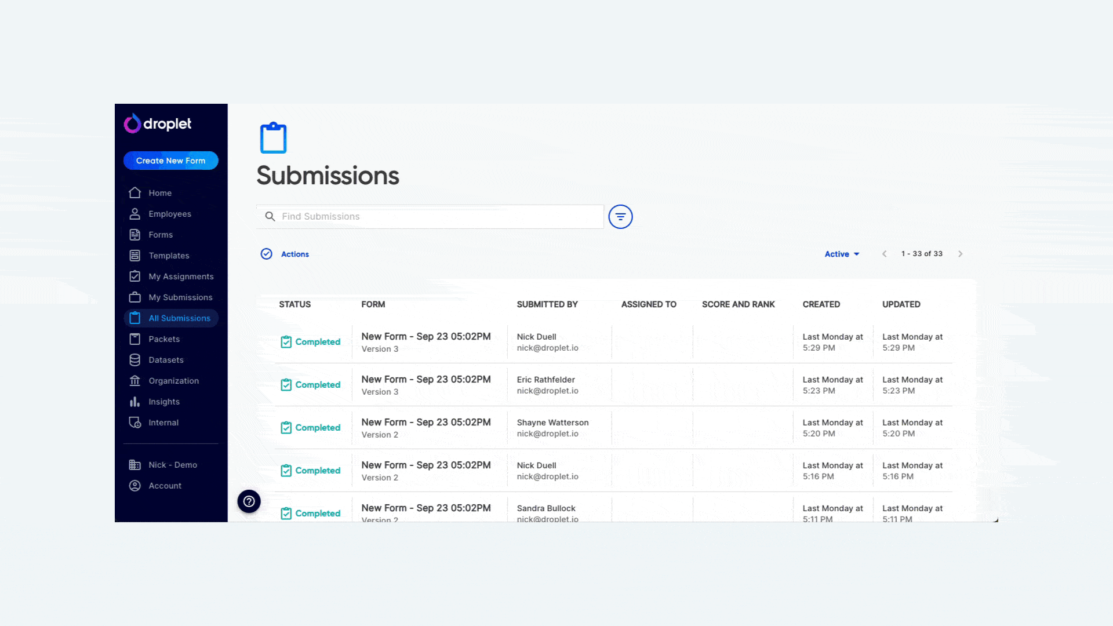Click Updated 5:20 PM cell

tap(912, 428)
